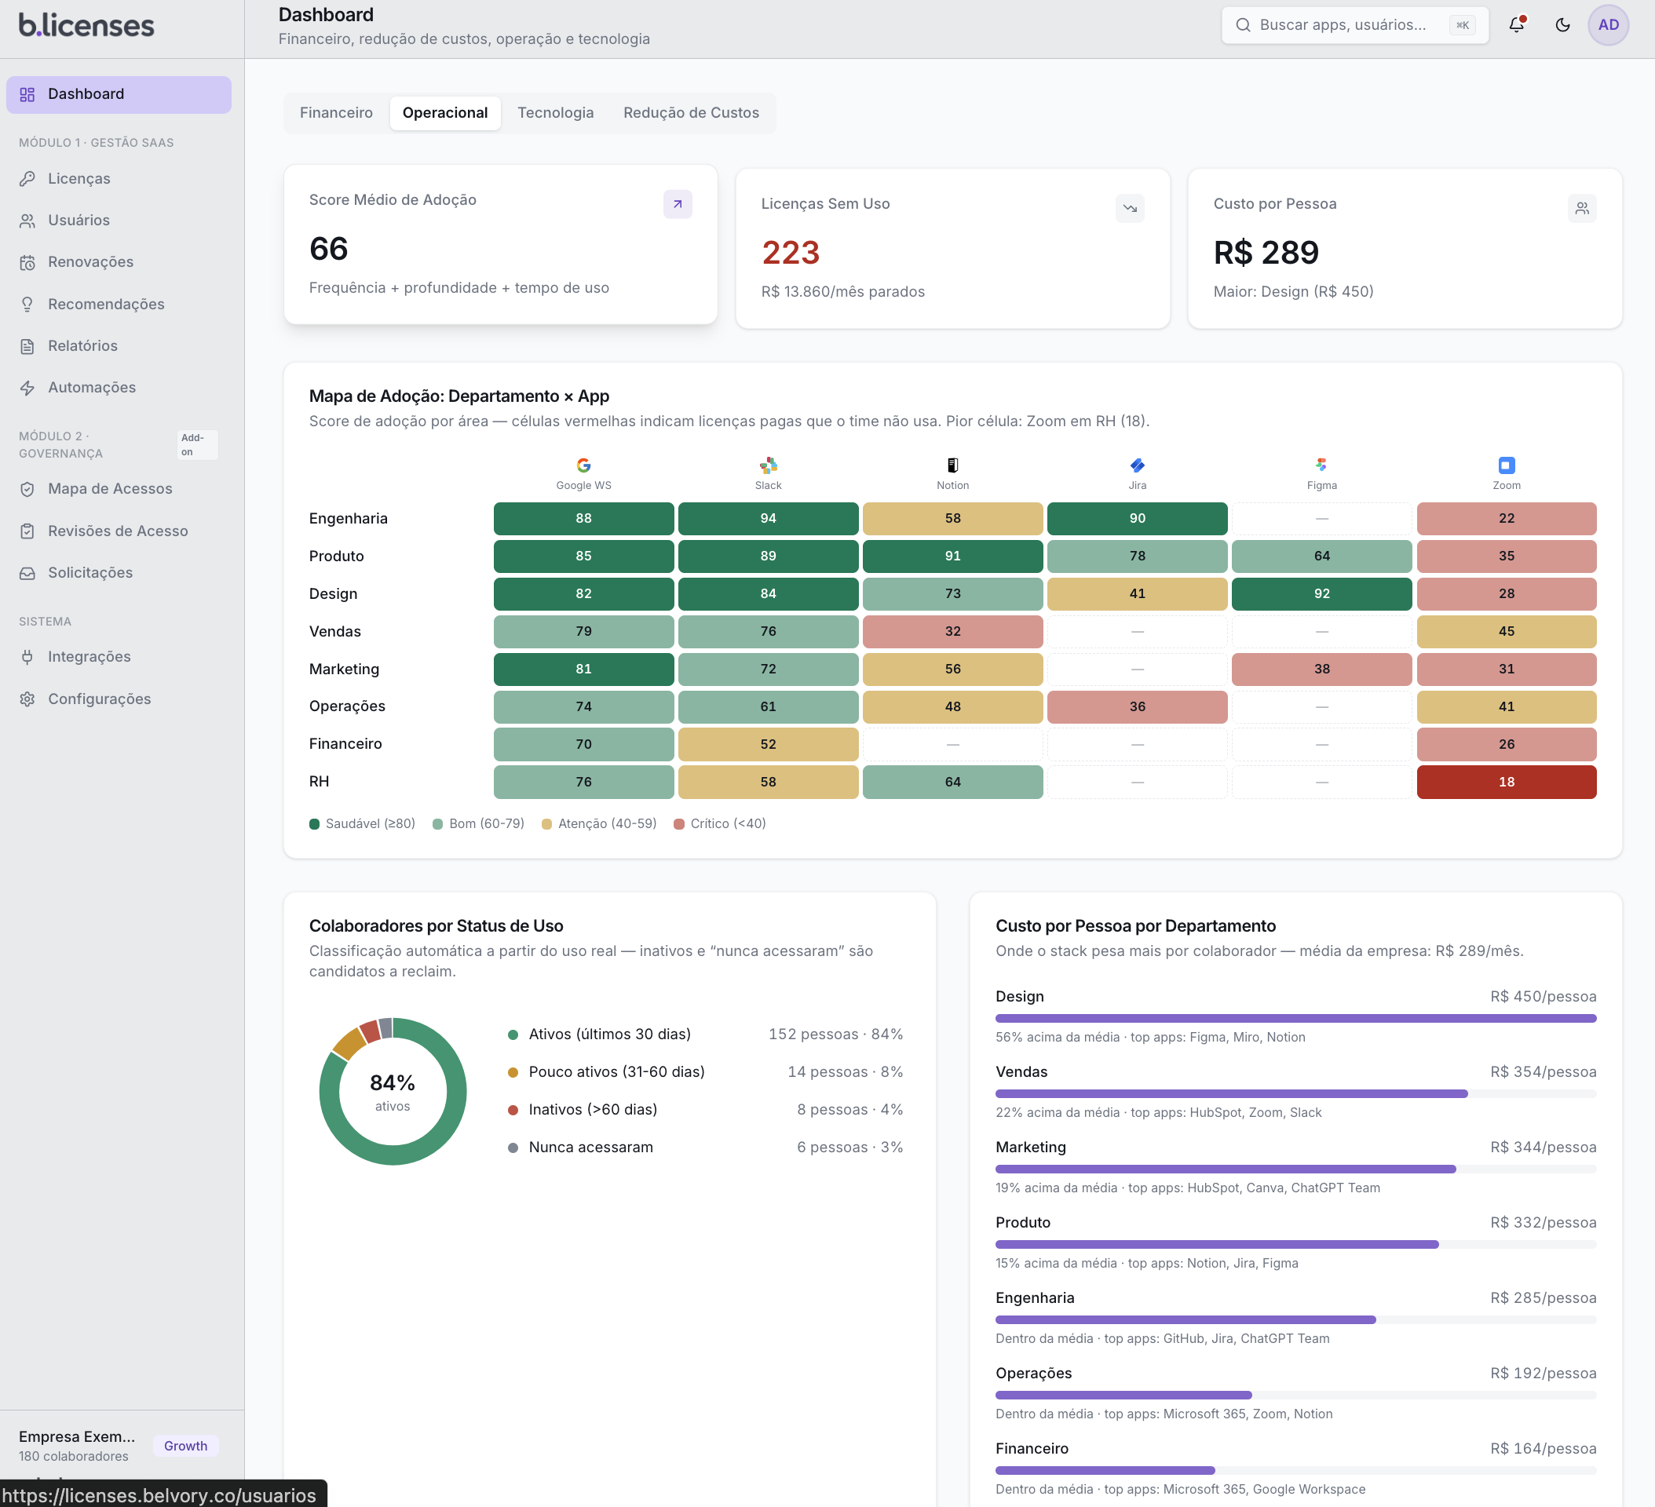Click the Engenharia Slack cell showing 94
This screenshot has height=1507, width=1655.
[769, 519]
